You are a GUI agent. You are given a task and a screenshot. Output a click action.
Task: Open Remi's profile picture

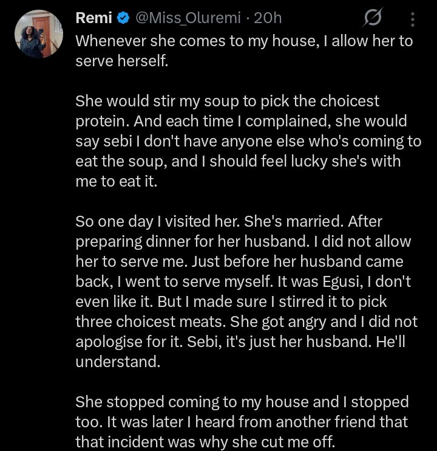(38, 34)
